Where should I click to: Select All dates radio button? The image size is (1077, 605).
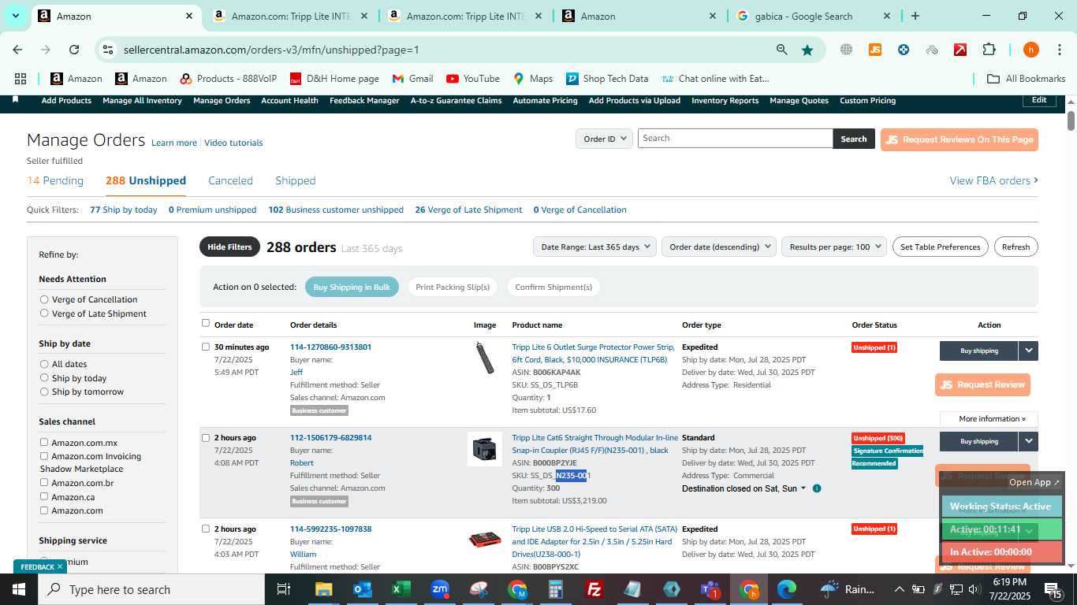44,364
